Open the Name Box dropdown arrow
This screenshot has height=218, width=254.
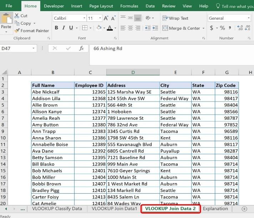point(34,48)
